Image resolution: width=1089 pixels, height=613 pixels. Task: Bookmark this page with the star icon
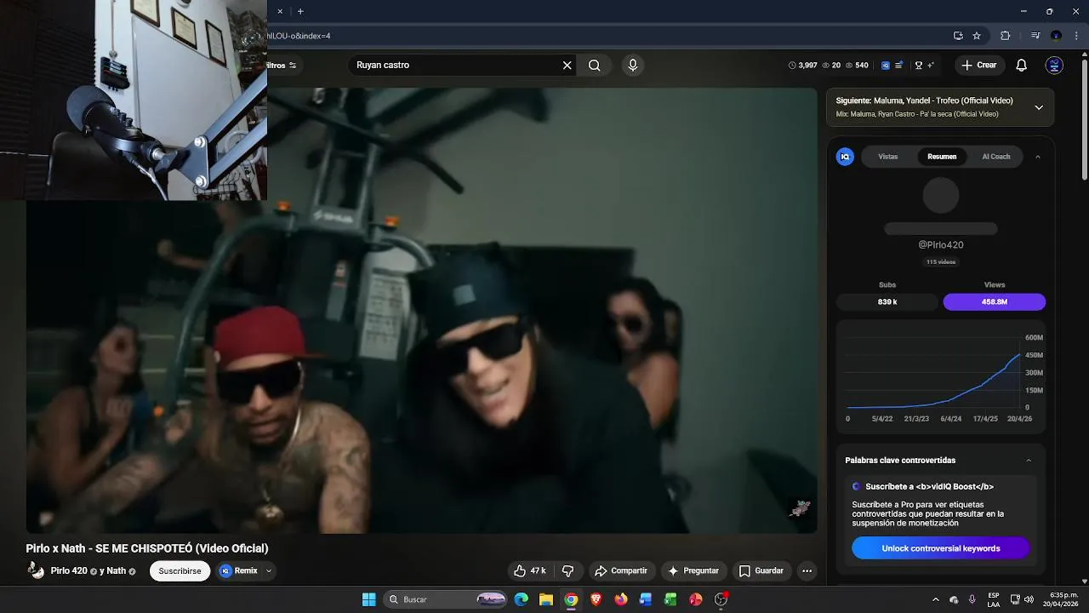tap(977, 36)
